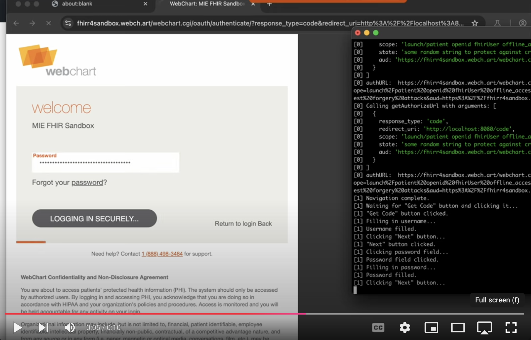Cast video with AirPlay icon
The image size is (531, 340).
[484, 328]
